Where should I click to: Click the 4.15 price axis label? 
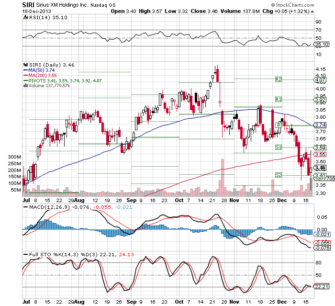tap(321, 69)
